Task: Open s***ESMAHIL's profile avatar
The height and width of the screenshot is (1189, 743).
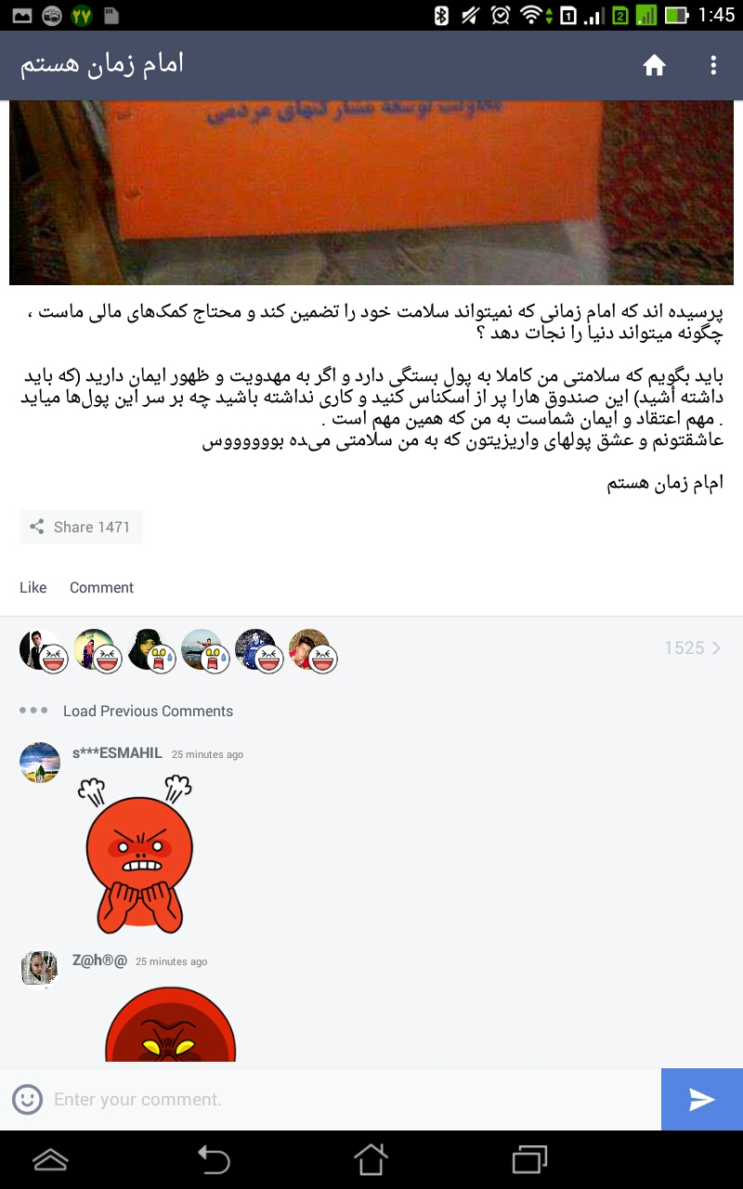Action: pos(40,763)
